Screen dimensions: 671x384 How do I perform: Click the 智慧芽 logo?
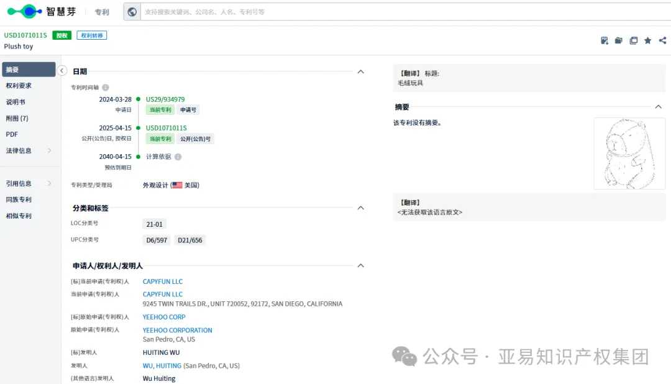point(42,12)
